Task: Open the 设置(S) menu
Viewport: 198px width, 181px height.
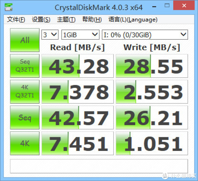Action: (x=41, y=20)
